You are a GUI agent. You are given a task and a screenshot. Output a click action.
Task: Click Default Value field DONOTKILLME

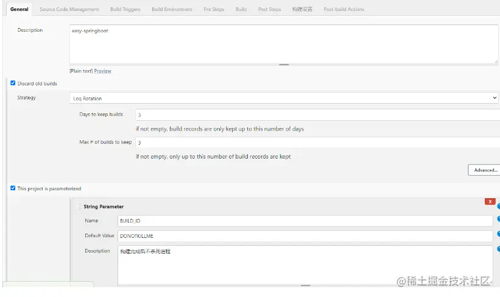pyautogui.click(x=305, y=236)
